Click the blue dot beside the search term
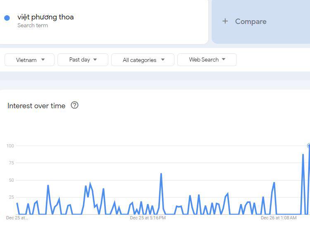310x240 pixels. point(7,18)
